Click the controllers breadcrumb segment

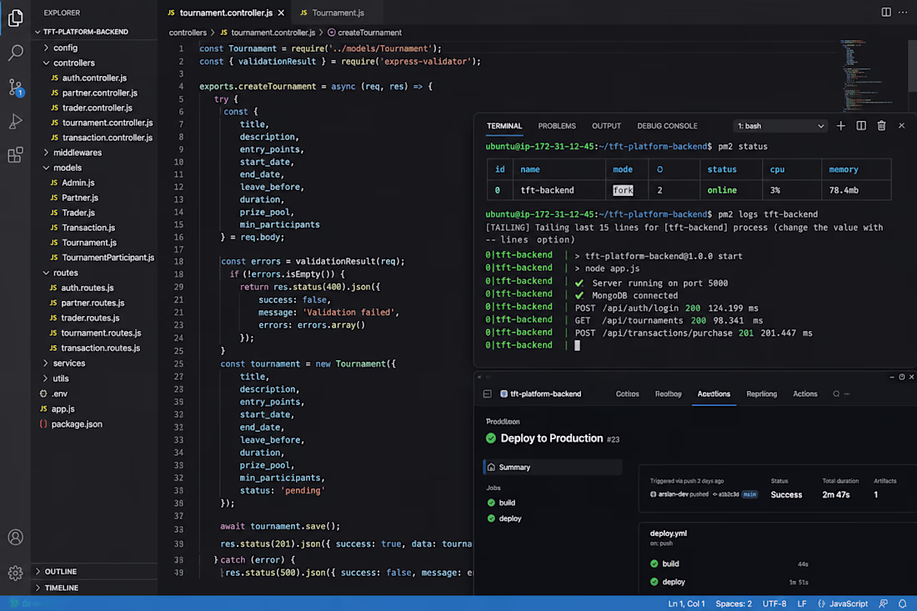[x=188, y=33]
